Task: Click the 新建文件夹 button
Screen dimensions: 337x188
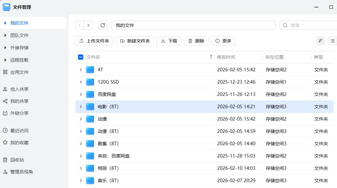Action: coord(135,41)
